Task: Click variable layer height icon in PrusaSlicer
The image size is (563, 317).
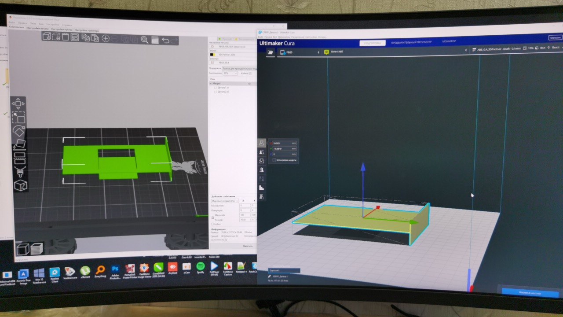Action: (x=155, y=40)
